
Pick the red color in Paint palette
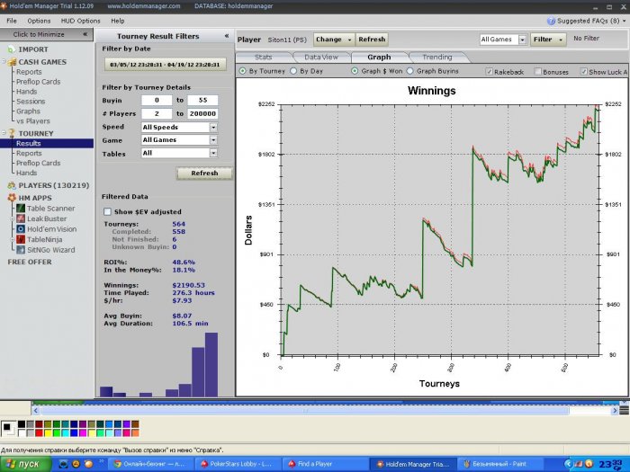pos(39,433)
